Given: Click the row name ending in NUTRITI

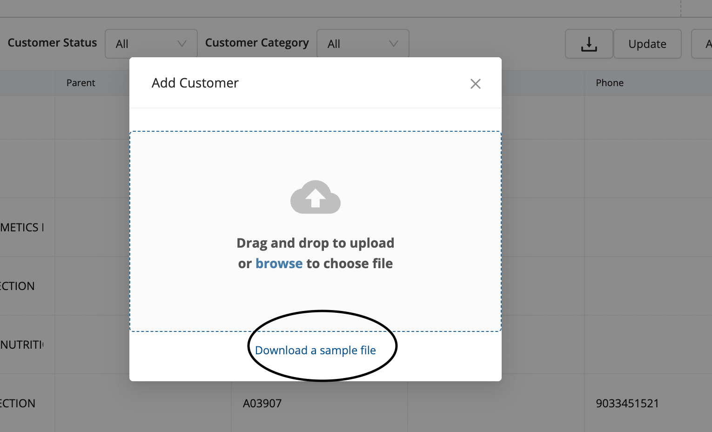Looking at the screenshot, I should click(x=22, y=345).
